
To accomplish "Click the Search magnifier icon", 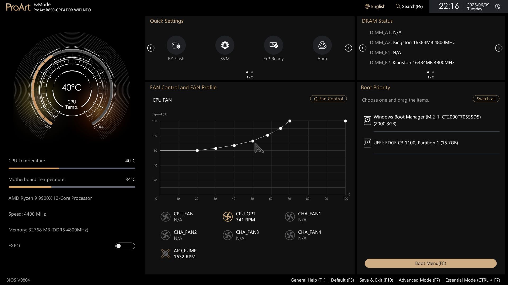I will coord(398,6).
